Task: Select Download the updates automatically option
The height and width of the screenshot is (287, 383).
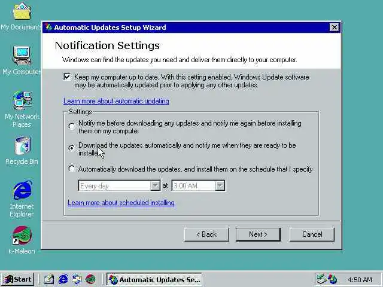Action: coord(72,148)
